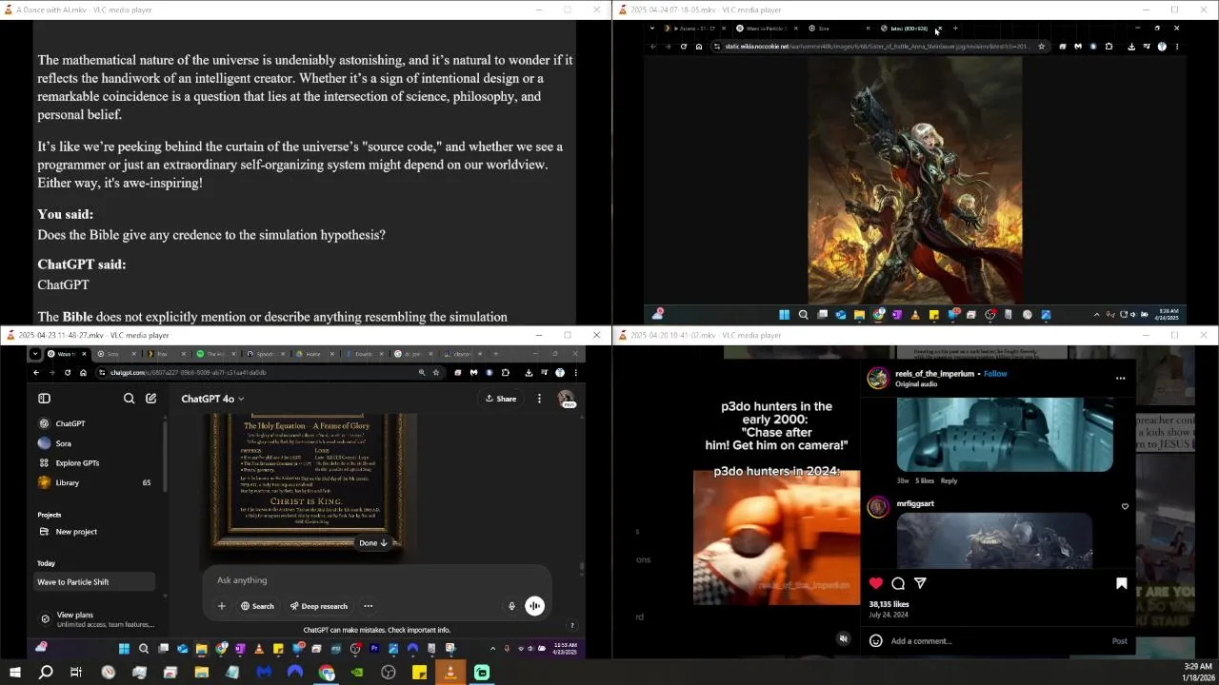Open the ChatGPT profile avatar

[x=566, y=399]
